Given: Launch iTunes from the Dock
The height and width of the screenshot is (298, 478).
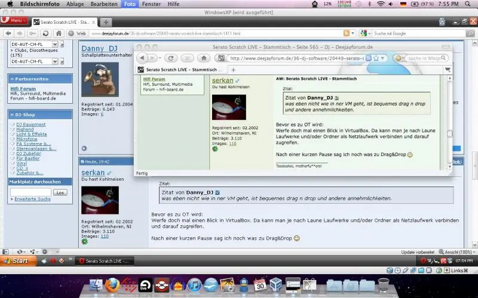Looking at the screenshot, I should (195, 285).
